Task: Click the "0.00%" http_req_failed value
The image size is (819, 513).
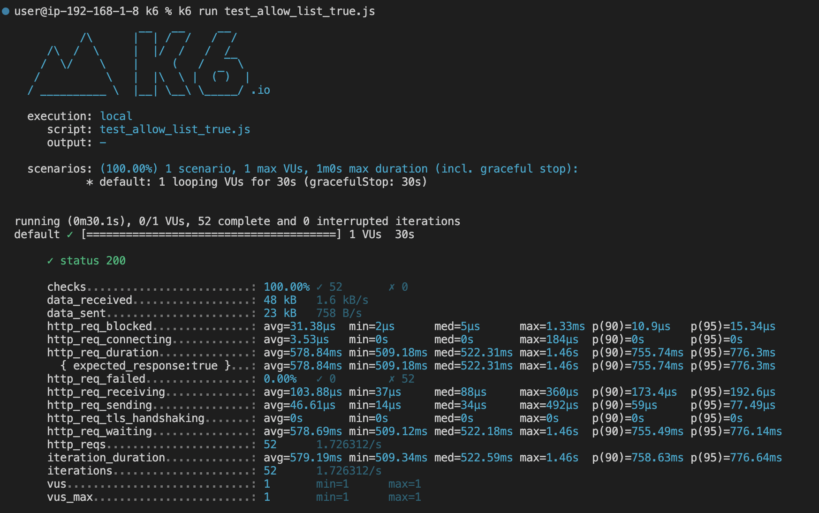Action: 280,379
